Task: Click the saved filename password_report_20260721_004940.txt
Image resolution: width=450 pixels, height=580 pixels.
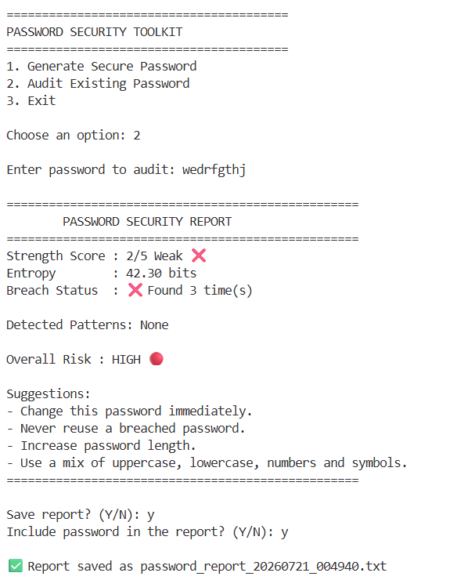Action: click(264, 567)
